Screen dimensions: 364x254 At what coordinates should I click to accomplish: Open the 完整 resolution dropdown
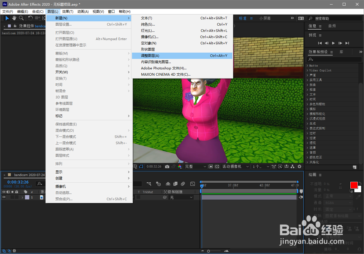pyautogui.click(x=195, y=166)
